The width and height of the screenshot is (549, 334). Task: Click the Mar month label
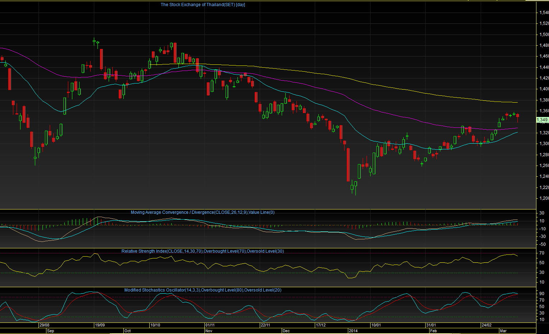503,331
